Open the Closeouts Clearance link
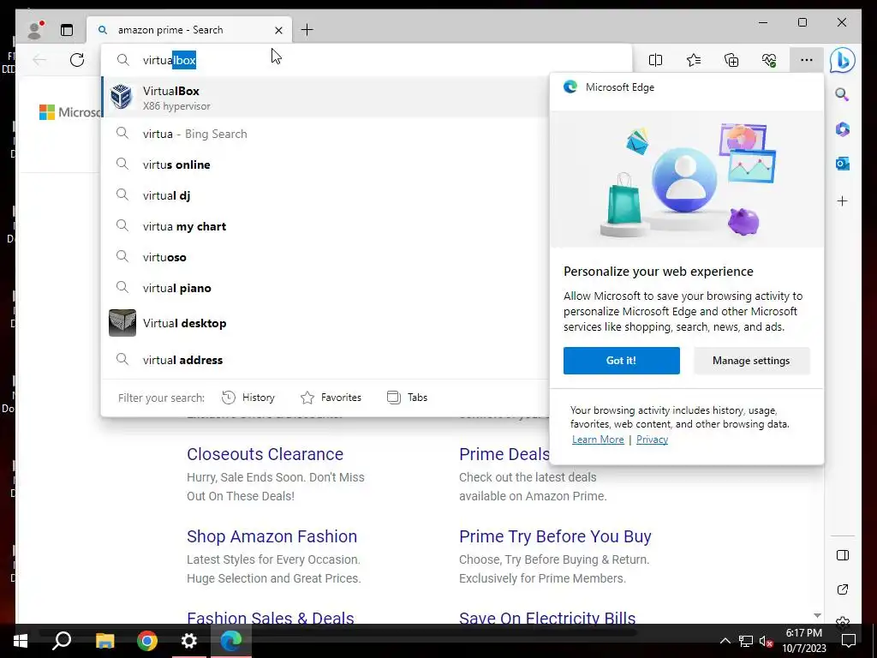The width and height of the screenshot is (877, 658). point(265,454)
